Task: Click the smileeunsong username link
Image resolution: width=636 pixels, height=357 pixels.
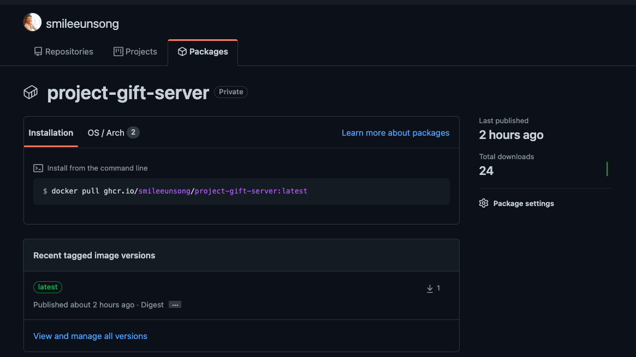Action: pos(82,24)
